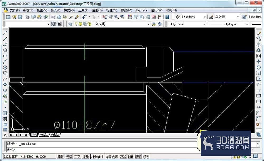The image size is (264, 161).
Task: Switch to the 布局1 layout tab
Action: click(44, 135)
